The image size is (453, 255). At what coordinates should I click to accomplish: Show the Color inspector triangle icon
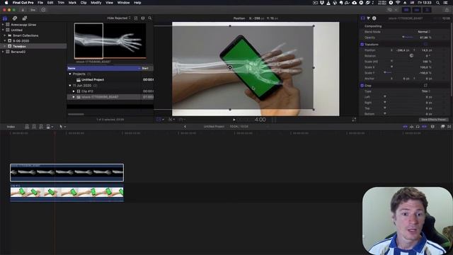pos(368,18)
